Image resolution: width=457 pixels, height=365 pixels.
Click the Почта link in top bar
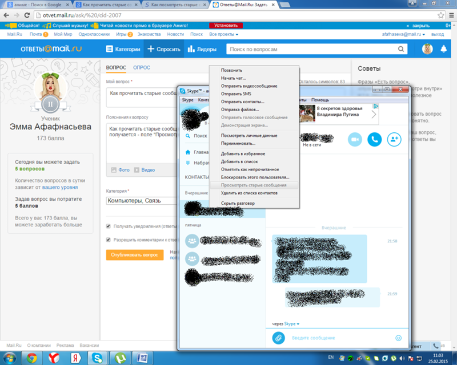[35, 34]
